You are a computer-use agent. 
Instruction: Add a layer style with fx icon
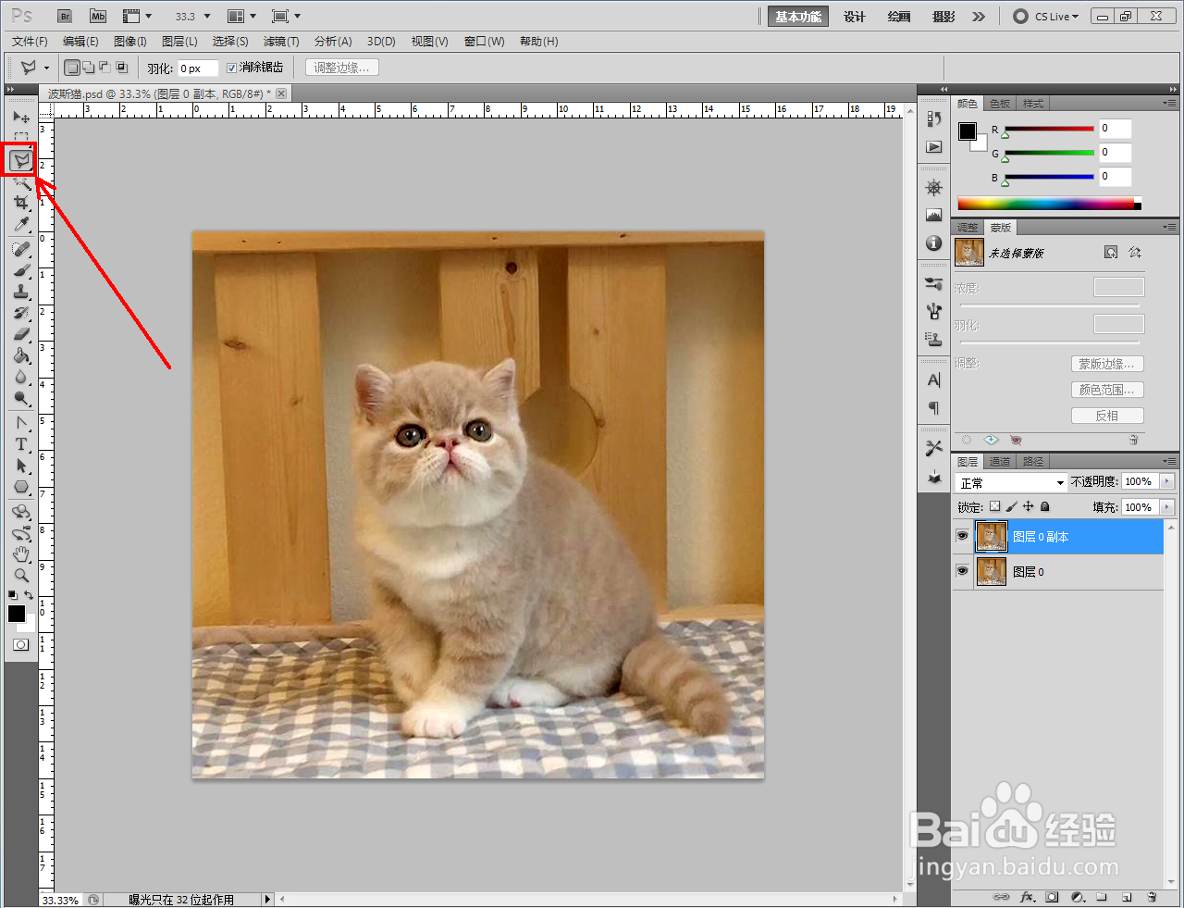(x=1027, y=897)
